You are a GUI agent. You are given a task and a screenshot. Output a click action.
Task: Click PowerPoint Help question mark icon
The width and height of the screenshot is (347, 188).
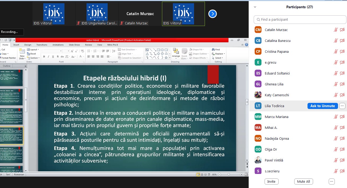pyautogui.click(x=247, y=45)
